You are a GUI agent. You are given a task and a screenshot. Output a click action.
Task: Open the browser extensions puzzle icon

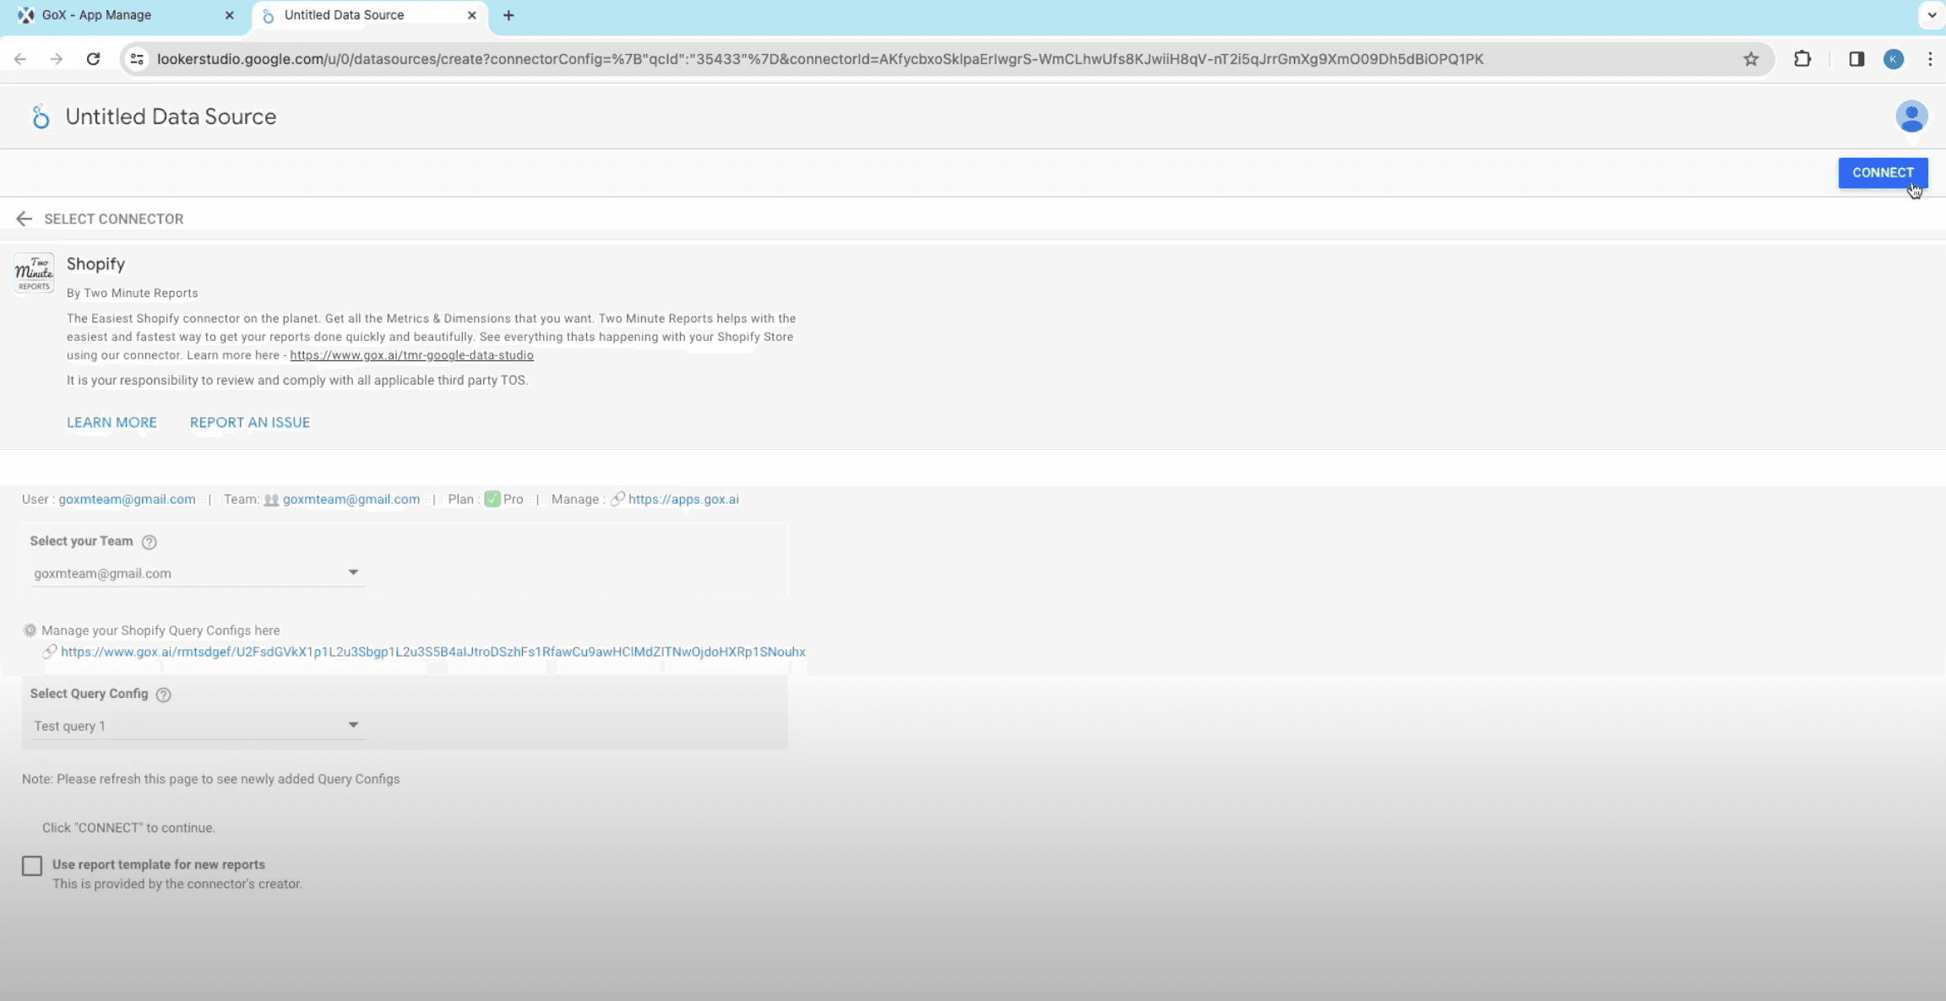click(1802, 59)
